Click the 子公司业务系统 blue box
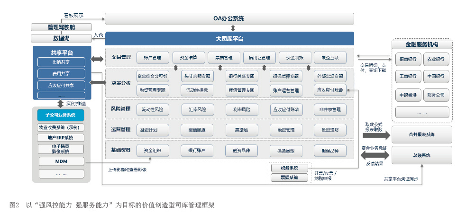The height and width of the screenshot is (222, 466). 61,115
